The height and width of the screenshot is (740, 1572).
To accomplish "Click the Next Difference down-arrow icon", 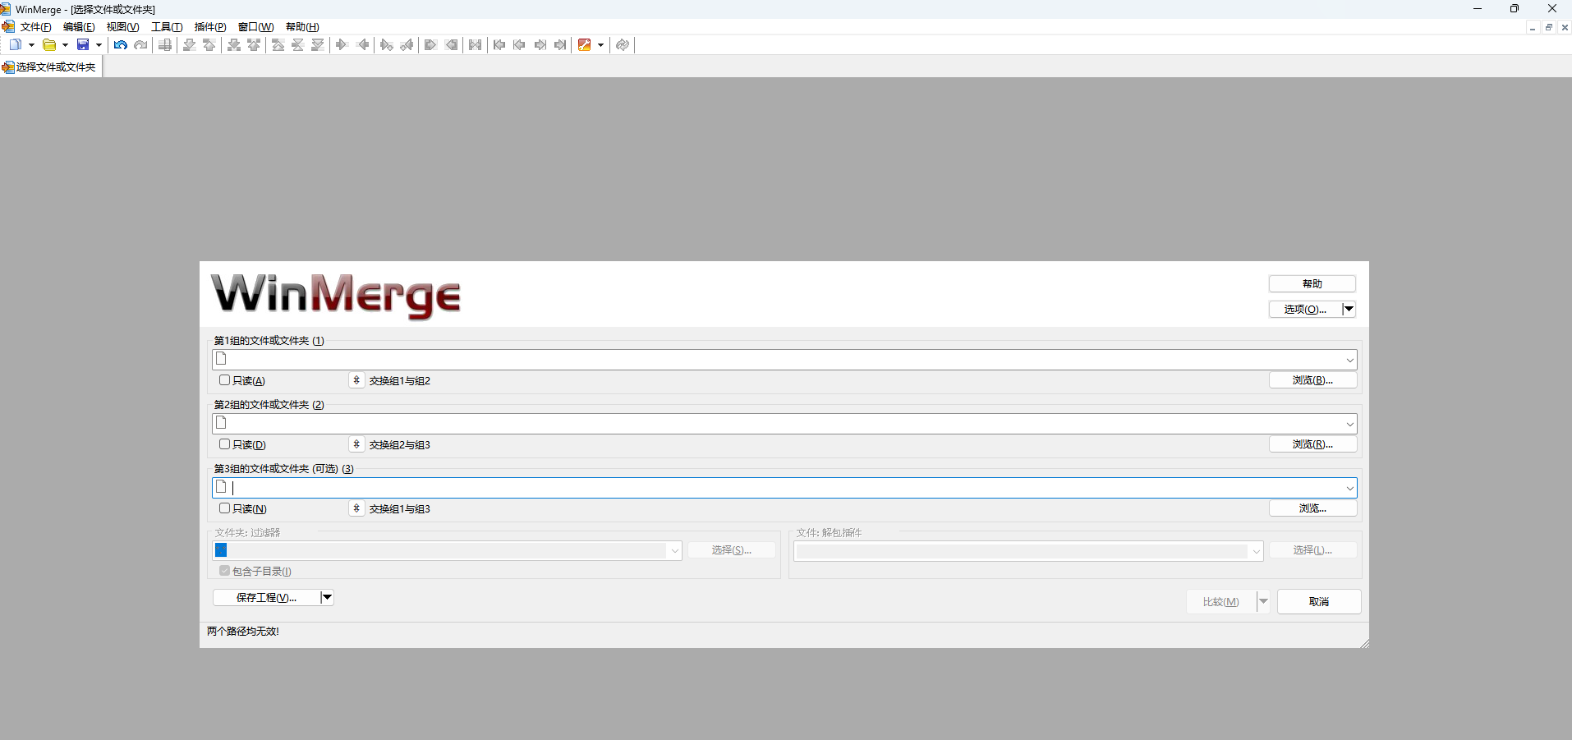I will pyautogui.click(x=190, y=45).
